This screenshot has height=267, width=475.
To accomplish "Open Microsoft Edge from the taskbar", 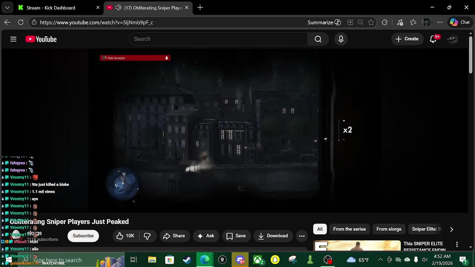I will tap(205, 260).
